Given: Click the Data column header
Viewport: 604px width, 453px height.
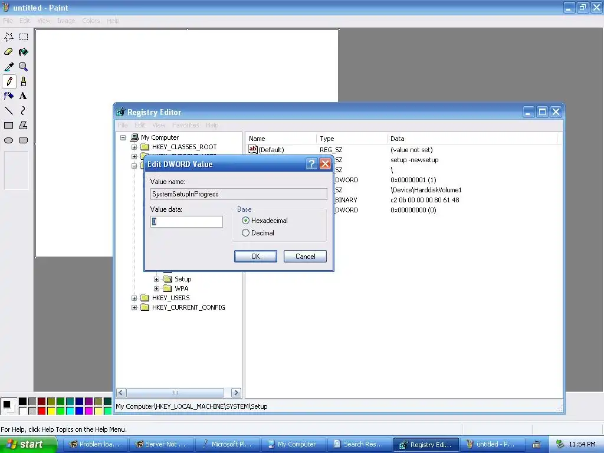Looking at the screenshot, I should 472,139.
